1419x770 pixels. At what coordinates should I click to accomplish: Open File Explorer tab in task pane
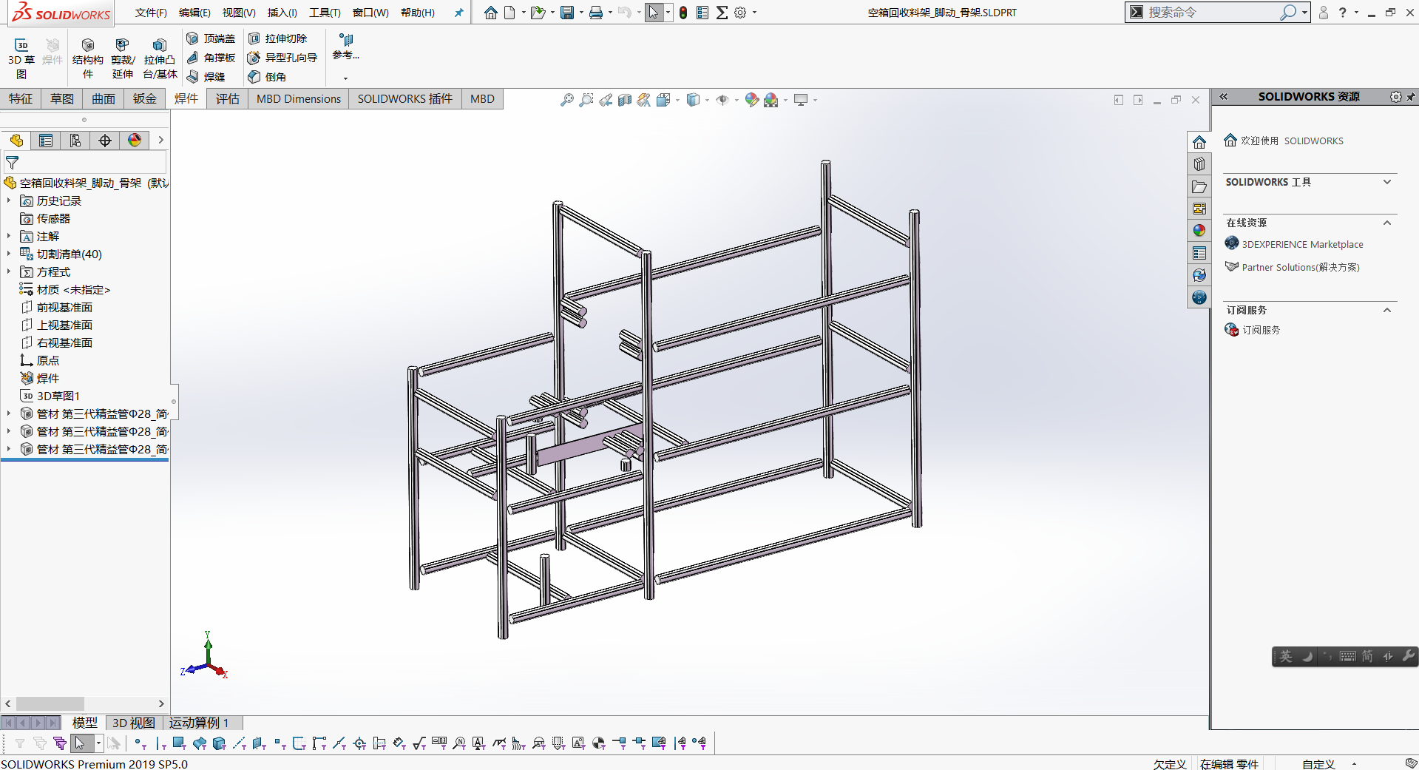(x=1199, y=186)
